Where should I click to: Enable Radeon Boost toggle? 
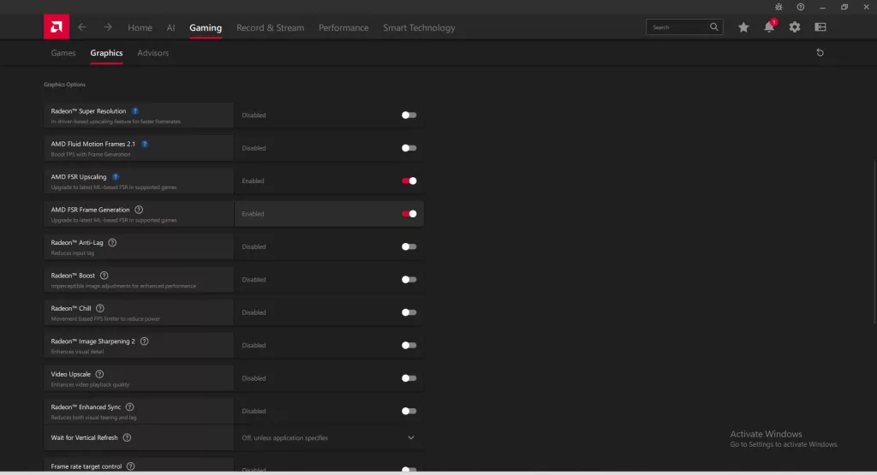point(409,279)
